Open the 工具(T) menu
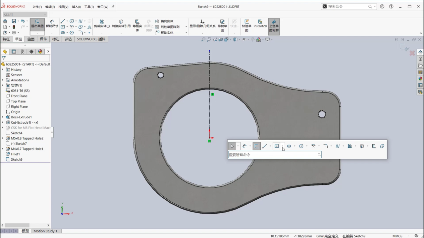The width and height of the screenshot is (424, 238). click(x=89, y=7)
